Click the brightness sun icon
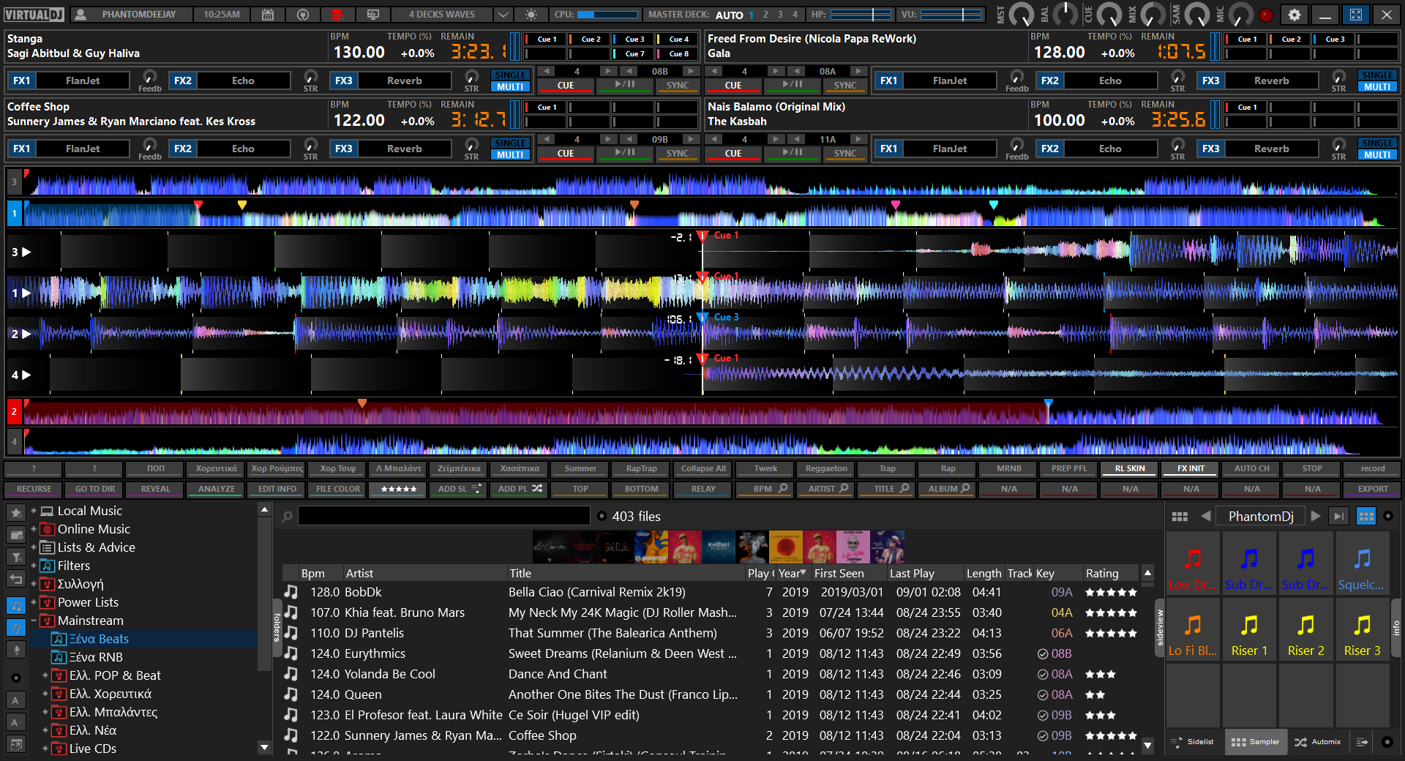The height and width of the screenshot is (761, 1405). coord(531,15)
